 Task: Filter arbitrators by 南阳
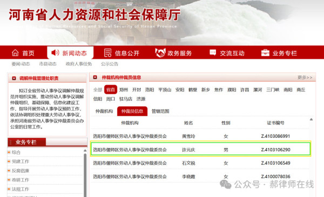288,90
